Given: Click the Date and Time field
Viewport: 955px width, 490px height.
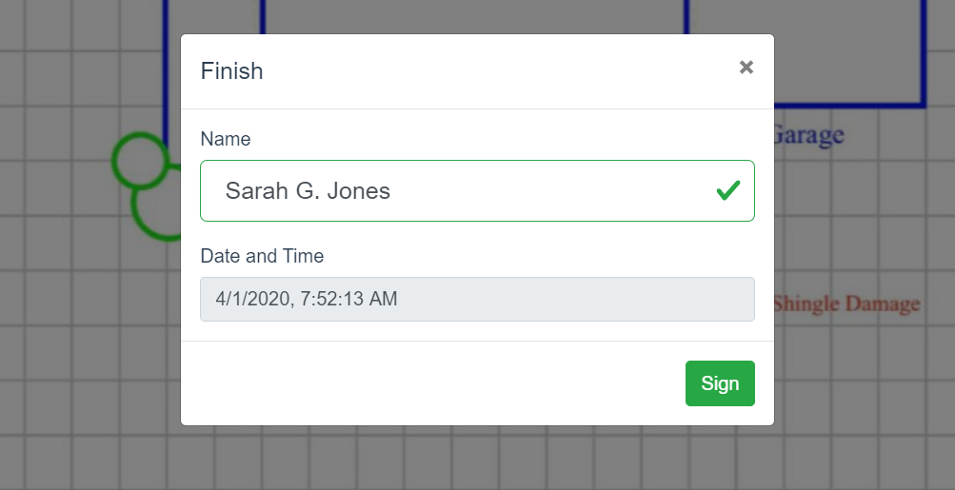Looking at the screenshot, I should 478,299.
